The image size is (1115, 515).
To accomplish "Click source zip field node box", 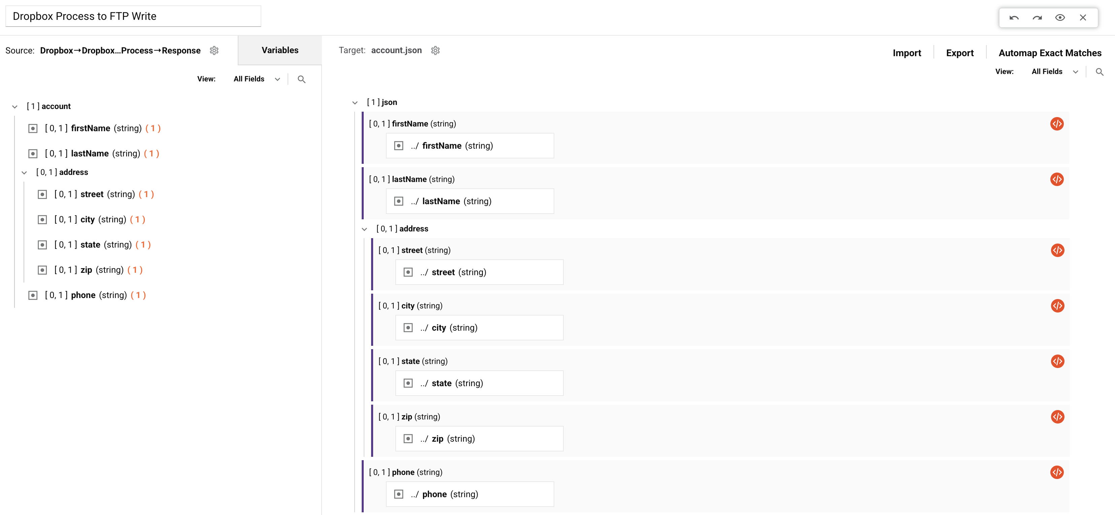I will pyautogui.click(x=42, y=270).
